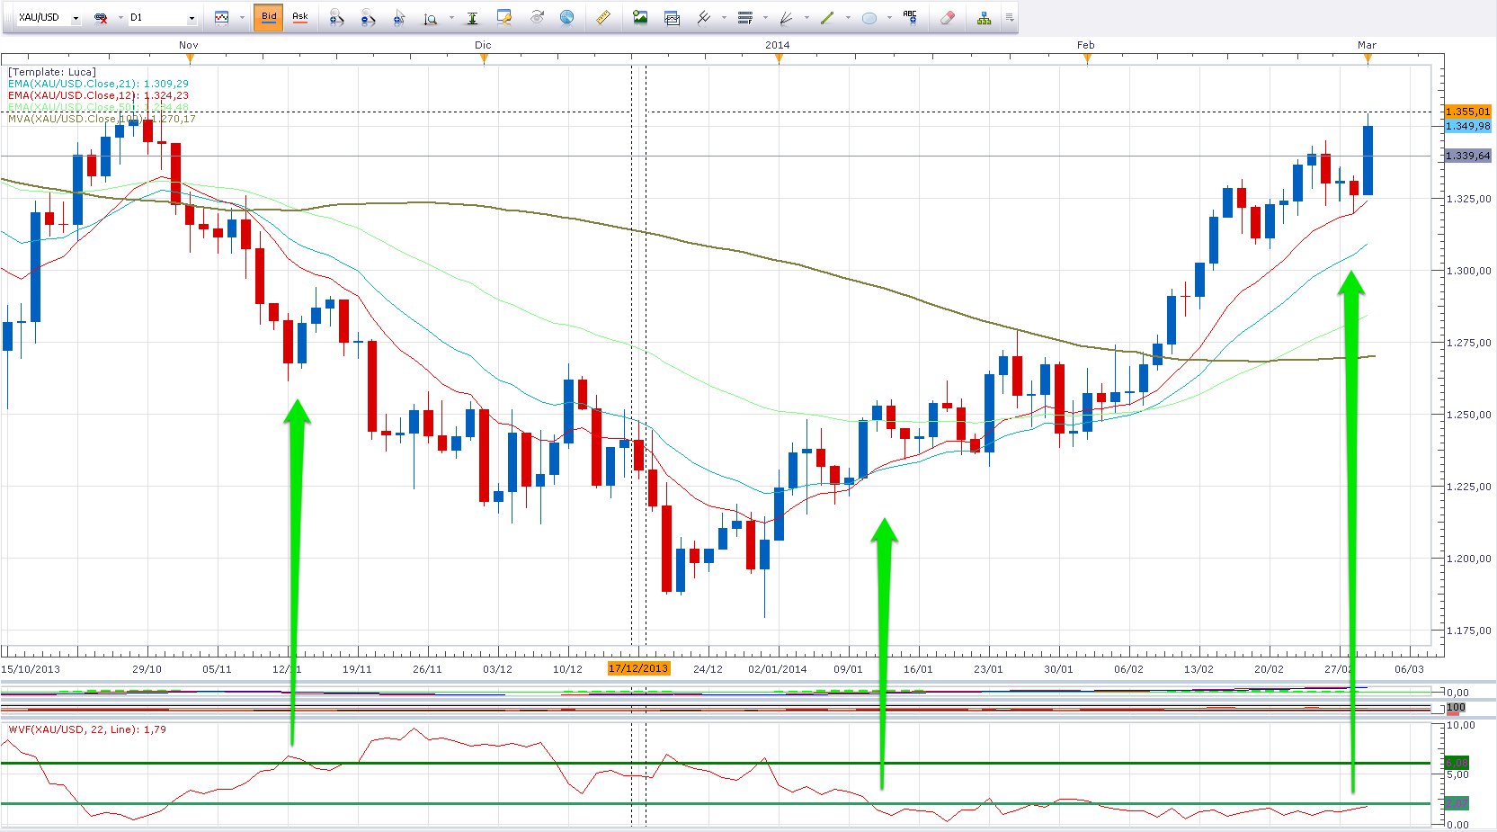Expand the ellipse shape tool dropdown arrow
The height and width of the screenshot is (832, 1497).
click(x=888, y=18)
